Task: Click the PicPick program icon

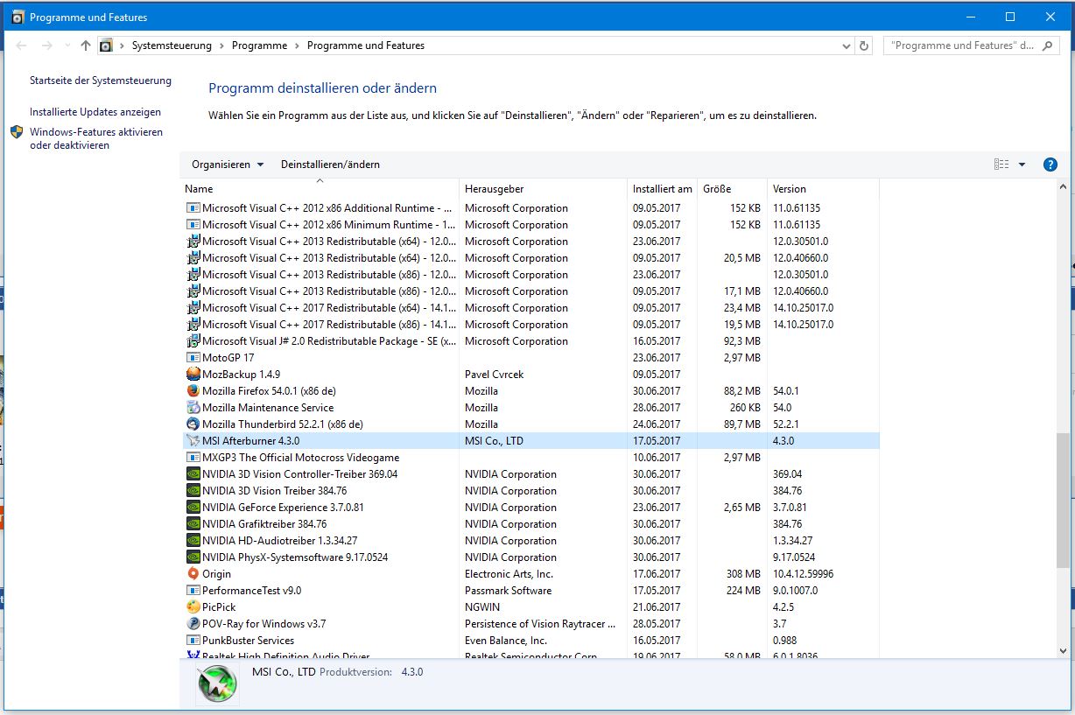Action: click(x=193, y=607)
